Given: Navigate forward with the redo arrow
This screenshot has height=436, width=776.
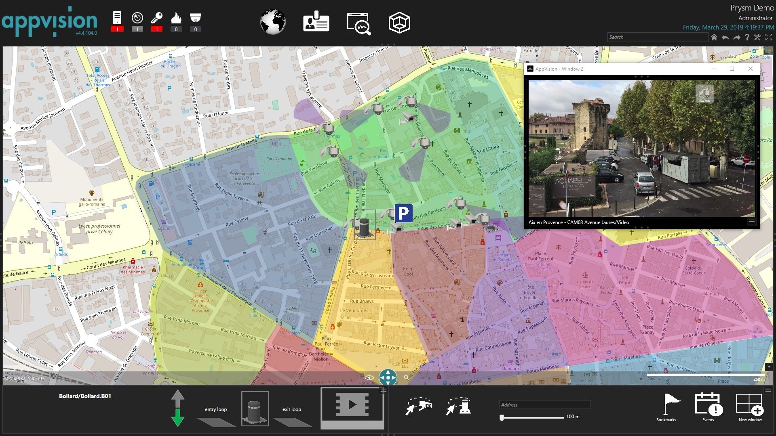Looking at the screenshot, I should [x=736, y=37].
